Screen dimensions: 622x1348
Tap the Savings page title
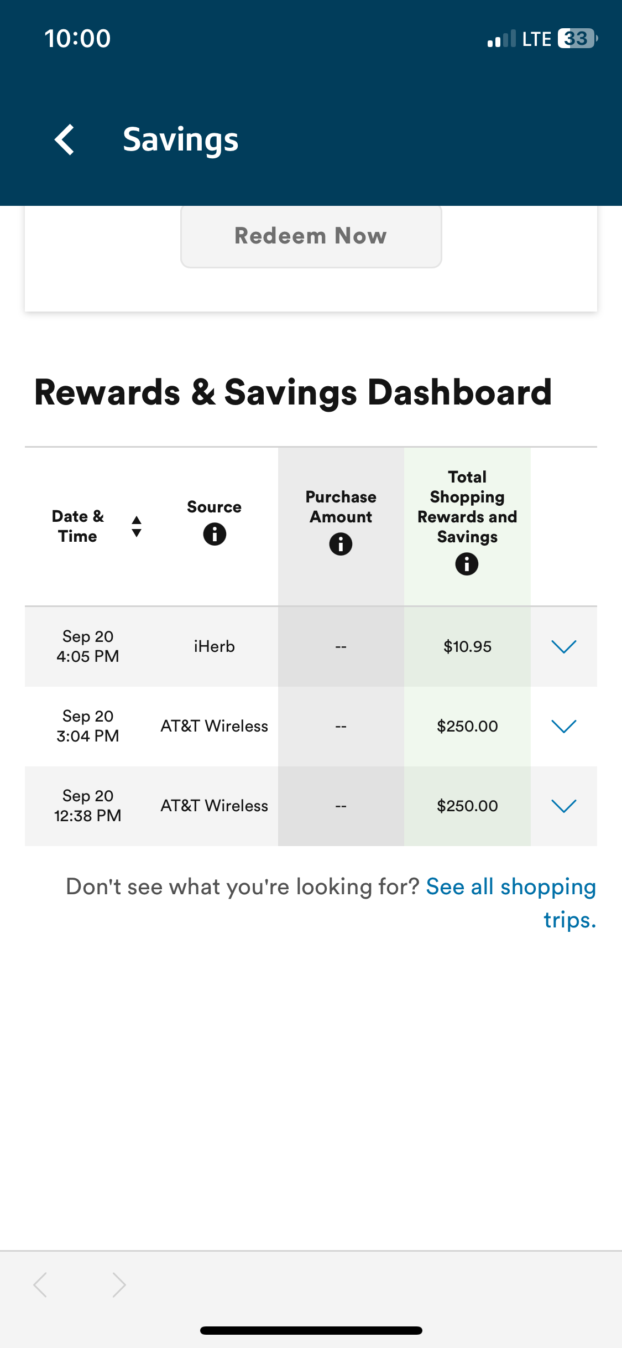181,139
